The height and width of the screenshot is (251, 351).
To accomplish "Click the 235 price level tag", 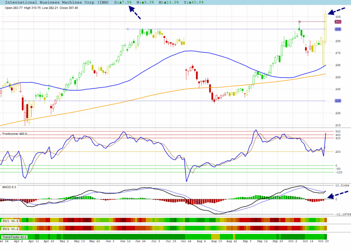I will pyautogui.click(x=338, y=101).
